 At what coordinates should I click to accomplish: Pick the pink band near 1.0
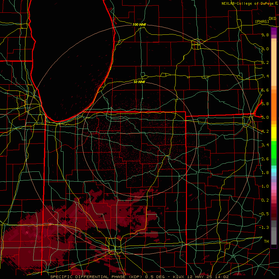[274, 188]
